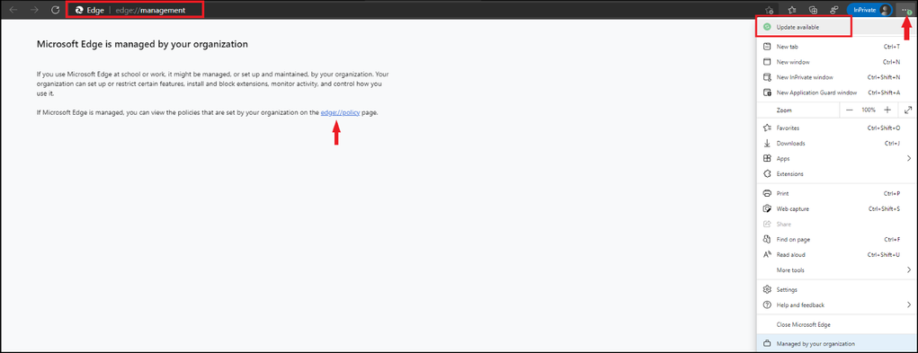This screenshot has width=918, height=353.
Task: Open New Application Guard window
Action: [x=836, y=93]
